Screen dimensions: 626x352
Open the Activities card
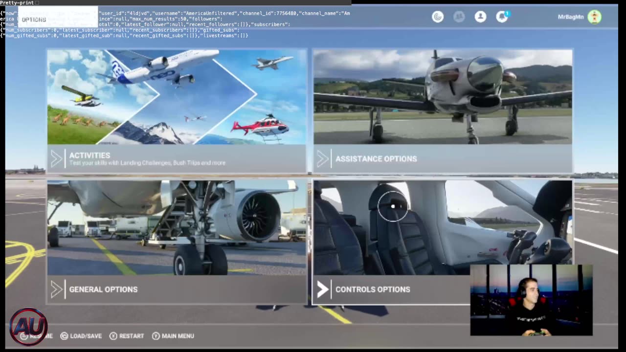pyautogui.click(x=177, y=110)
